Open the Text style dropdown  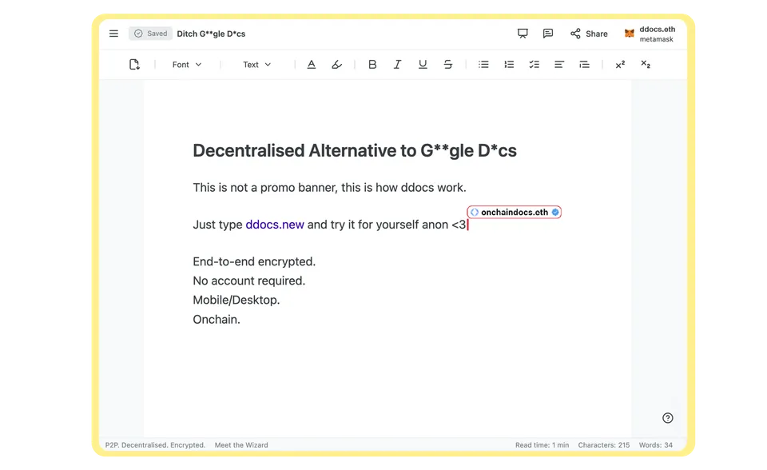[256, 64]
